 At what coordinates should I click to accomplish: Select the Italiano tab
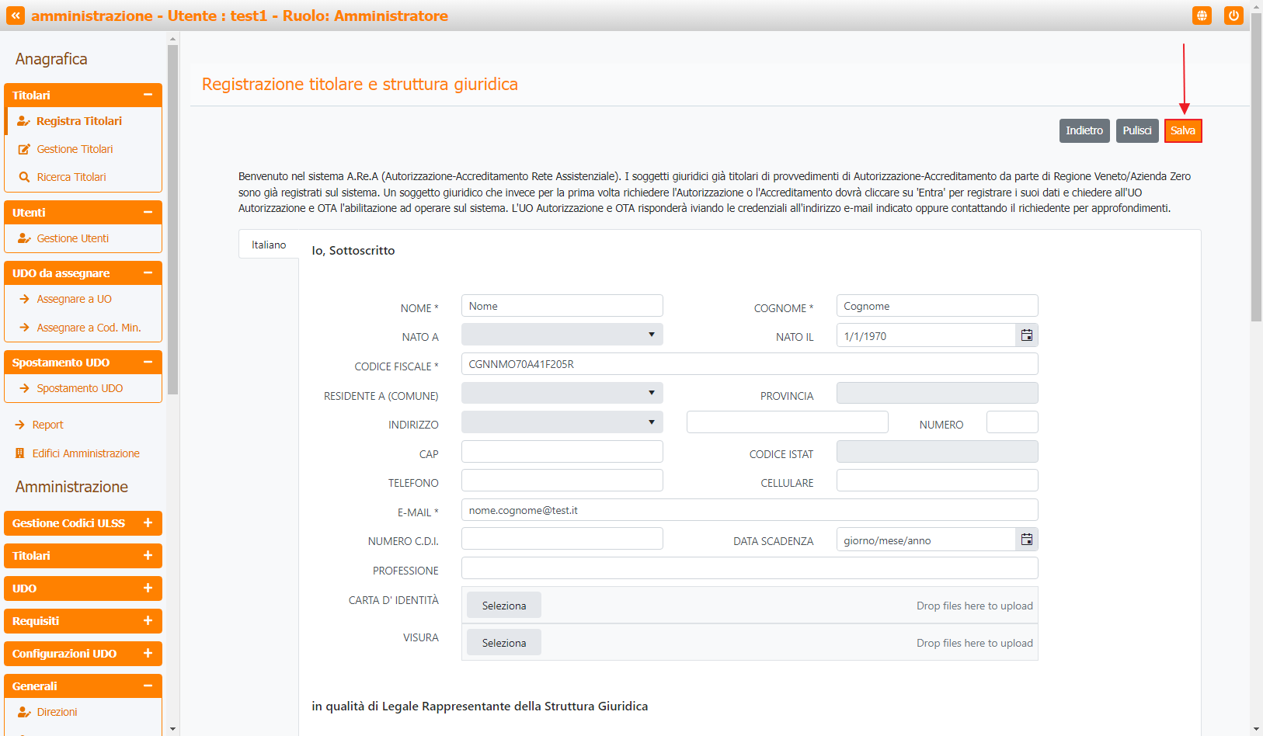tap(269, 245)
